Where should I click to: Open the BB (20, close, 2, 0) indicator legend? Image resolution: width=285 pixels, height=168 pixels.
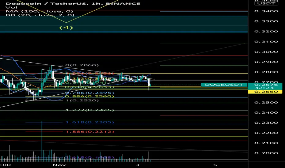pyautogui.click(x=40, y=15)
